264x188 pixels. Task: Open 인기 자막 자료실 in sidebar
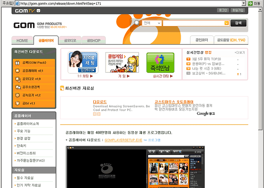coord(29,185)
